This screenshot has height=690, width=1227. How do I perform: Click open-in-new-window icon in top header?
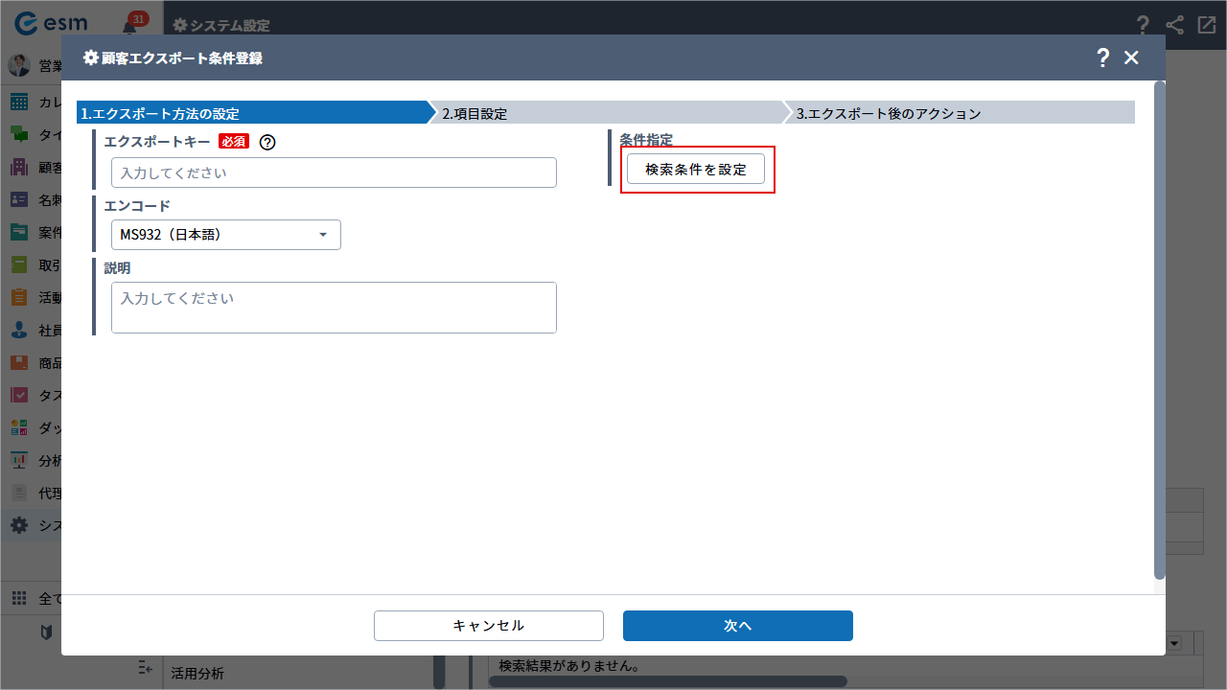tap(1207, 25)
